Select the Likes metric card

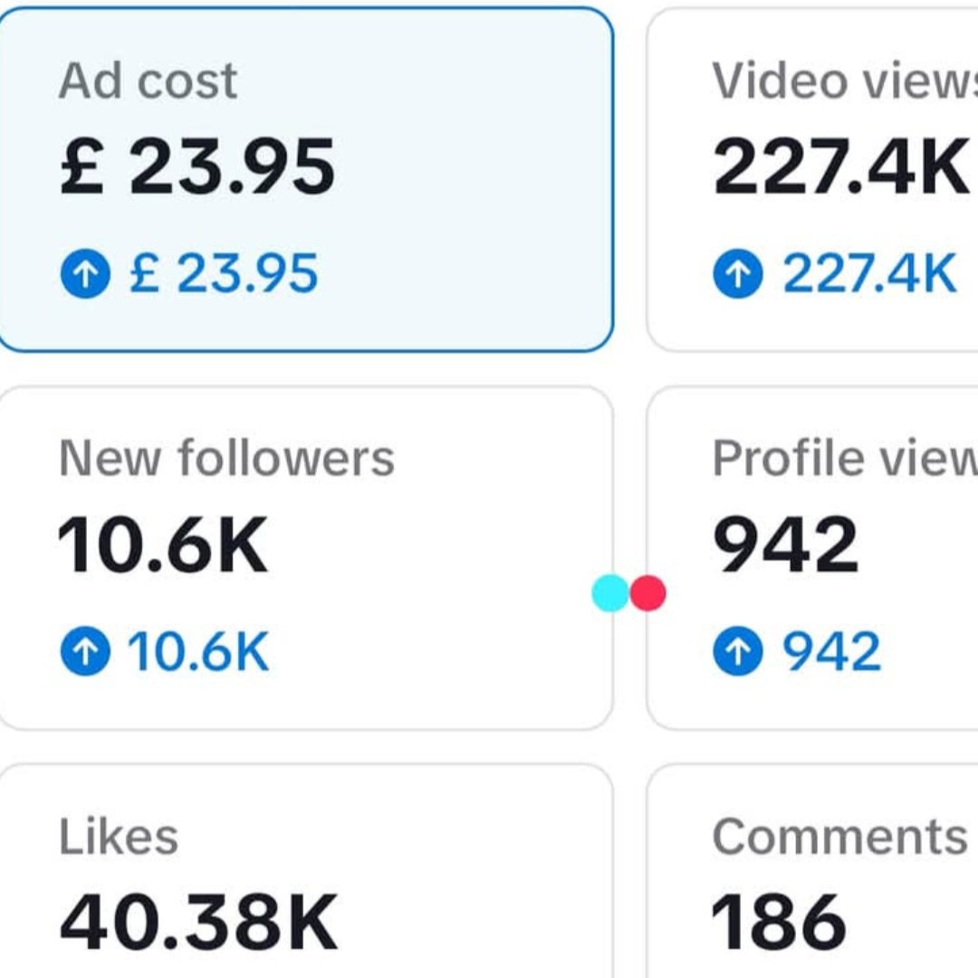(306, 871)
